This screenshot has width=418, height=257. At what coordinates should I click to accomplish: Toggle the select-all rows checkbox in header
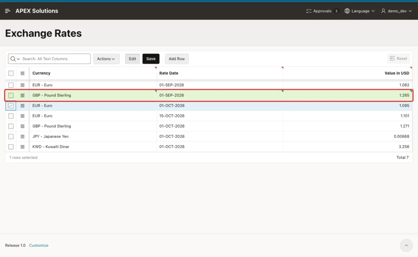coord(11,73)
